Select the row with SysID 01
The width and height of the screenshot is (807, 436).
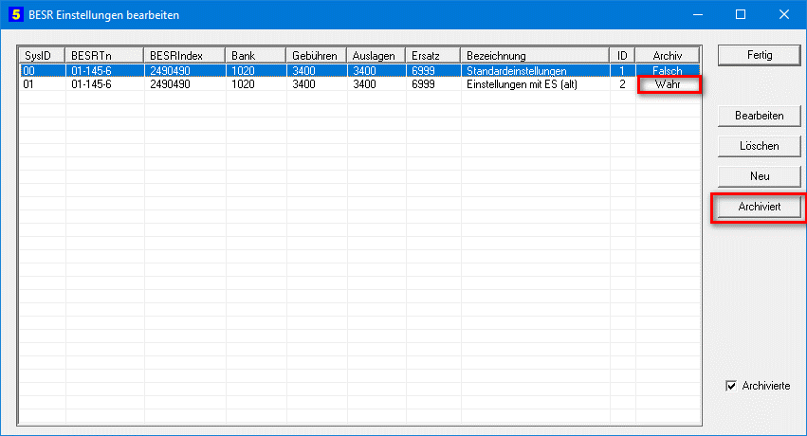pyautogui.click(x=359, y=84)
